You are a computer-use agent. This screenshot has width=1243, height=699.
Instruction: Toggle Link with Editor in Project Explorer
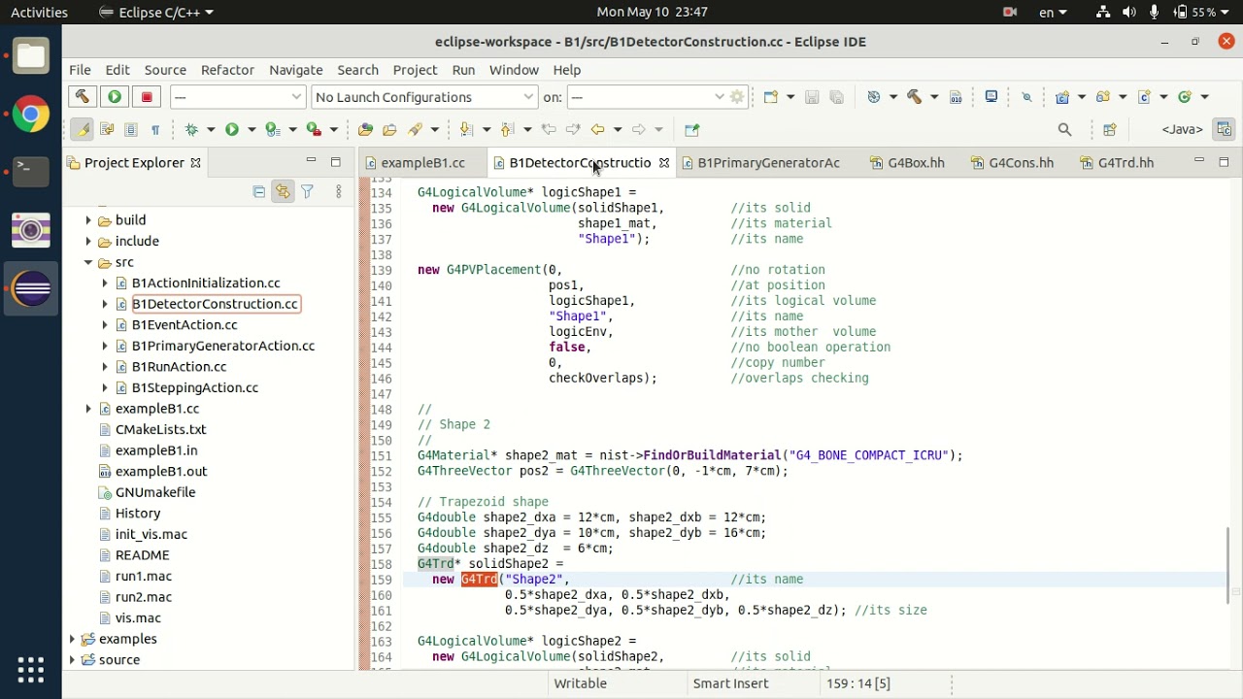pos(283,192)
